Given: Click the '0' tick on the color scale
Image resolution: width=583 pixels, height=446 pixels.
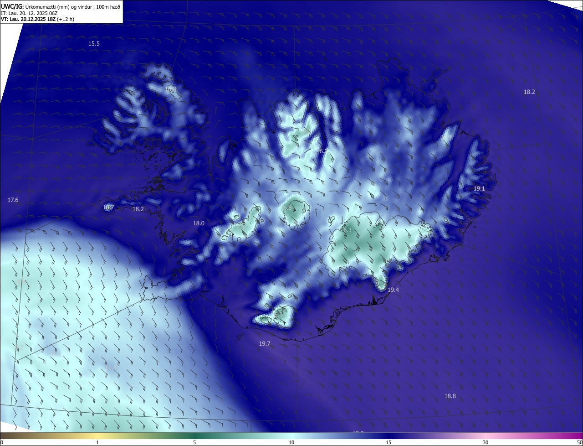Looking at the screenshot, I should (x=2, y=442).
